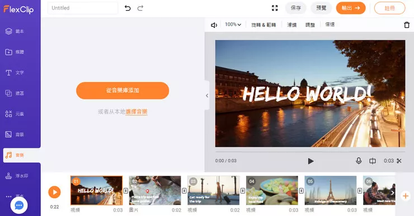Mute the clip volume speaker icon
This screenshot has width=414, height=216.
coord(214,25)
